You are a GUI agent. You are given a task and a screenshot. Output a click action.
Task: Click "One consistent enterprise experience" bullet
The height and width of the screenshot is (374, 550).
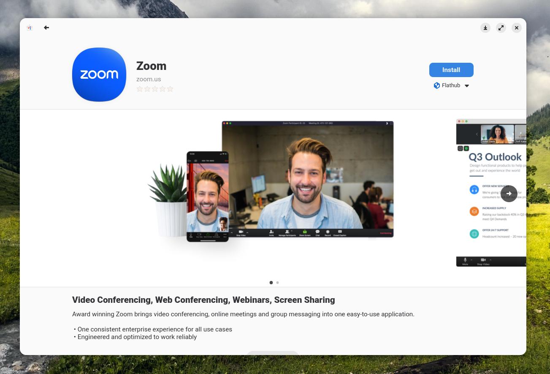[153, 329]
